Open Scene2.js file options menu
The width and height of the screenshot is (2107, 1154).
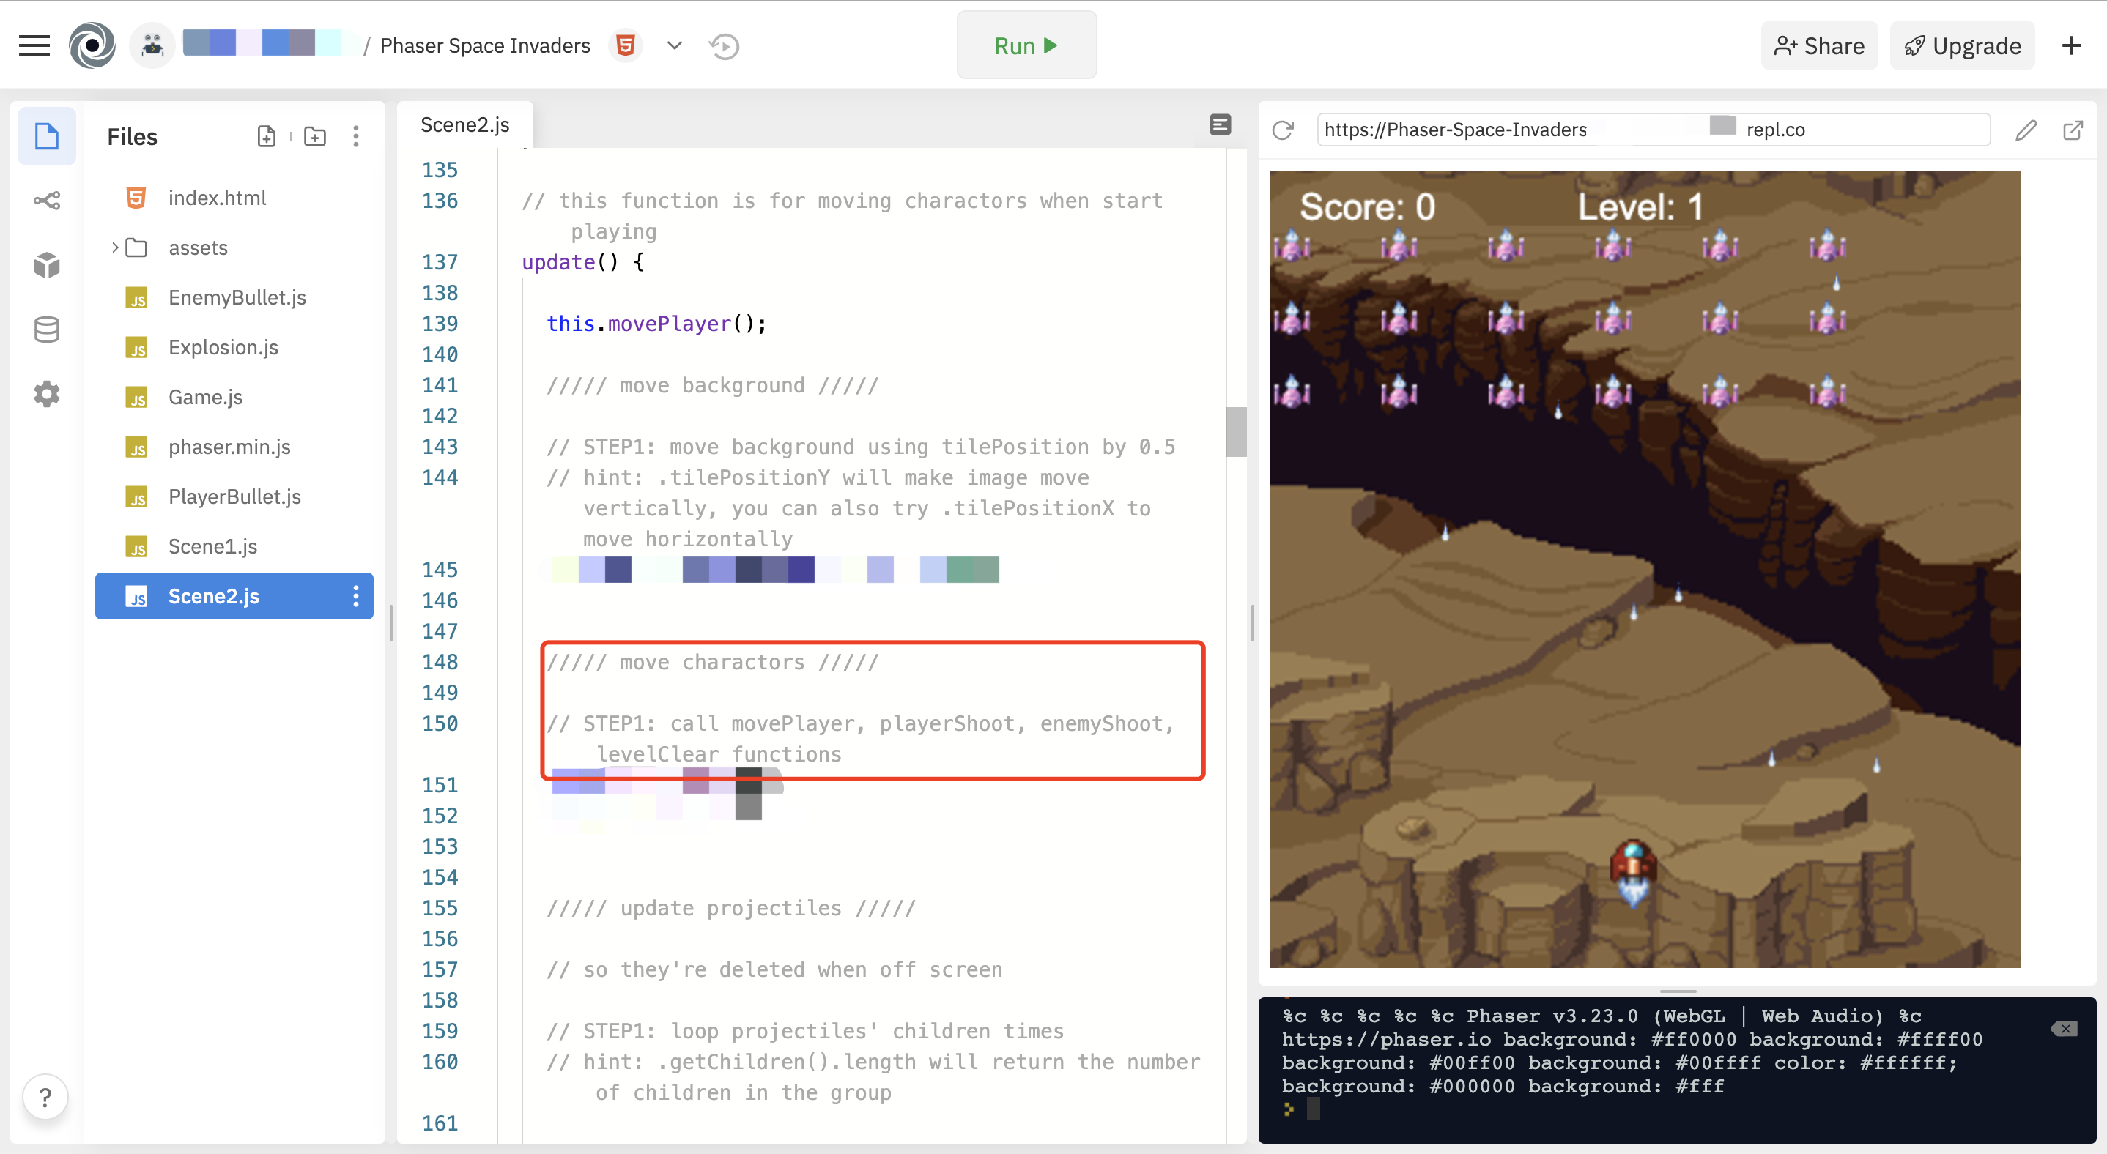tap(356, 596)
